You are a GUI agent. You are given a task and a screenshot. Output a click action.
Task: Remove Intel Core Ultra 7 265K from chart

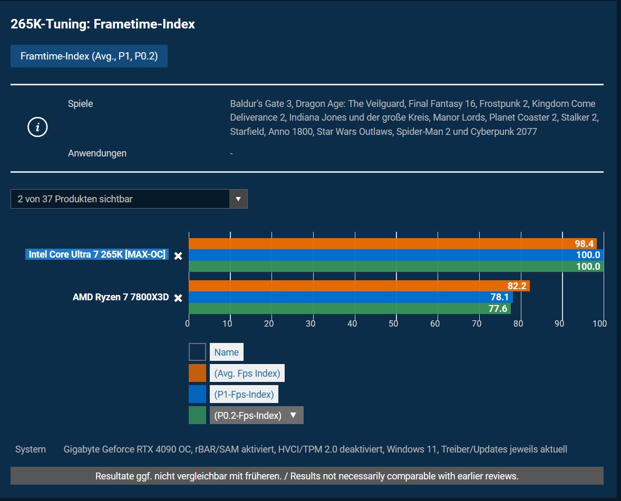178,256
